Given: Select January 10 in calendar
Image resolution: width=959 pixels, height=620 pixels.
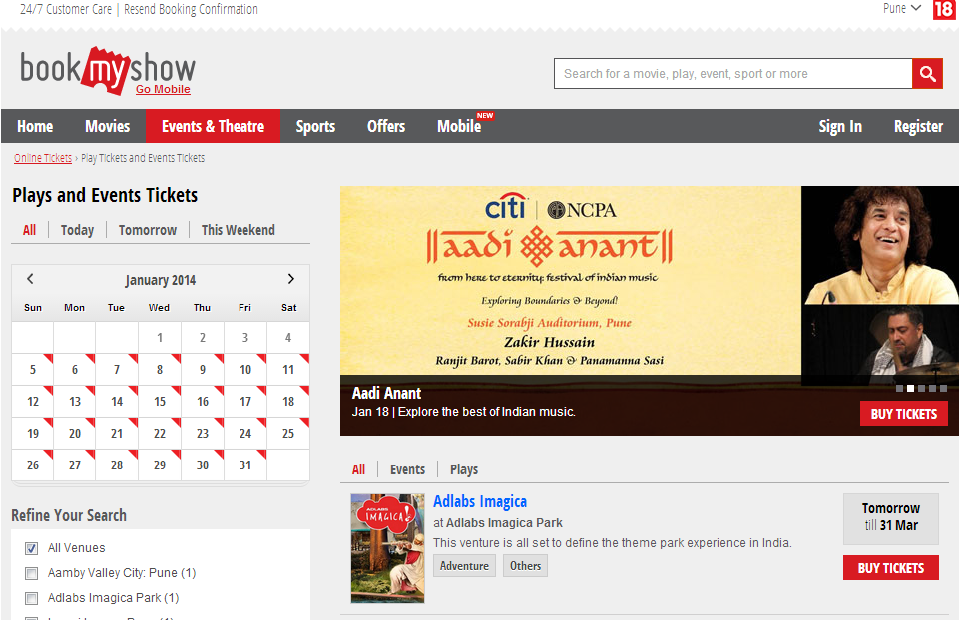Looking at the screenshot, I should pos(245,370).
